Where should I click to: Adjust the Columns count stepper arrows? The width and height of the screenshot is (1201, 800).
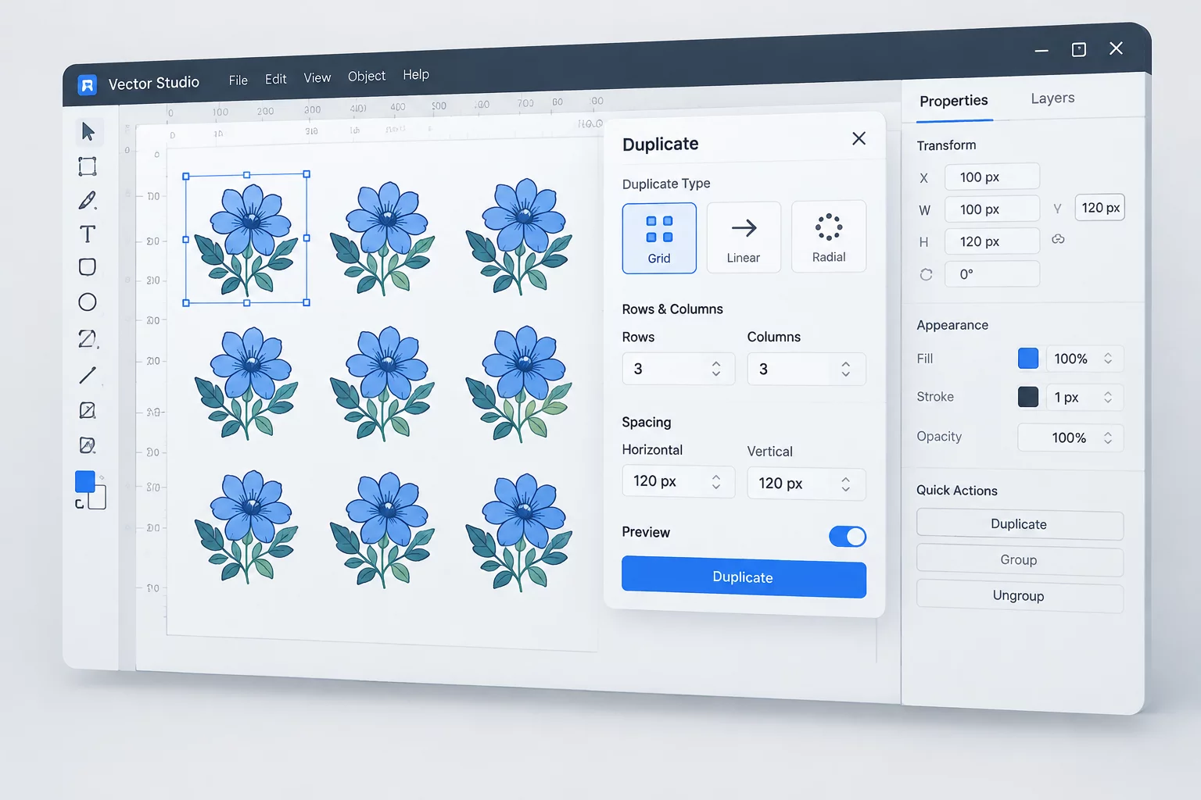[x=846, y=369]
